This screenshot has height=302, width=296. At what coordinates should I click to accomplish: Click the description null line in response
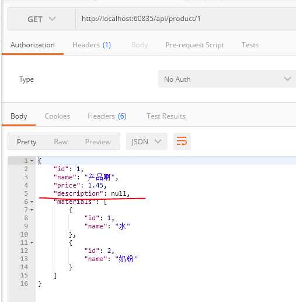point(92,193)
